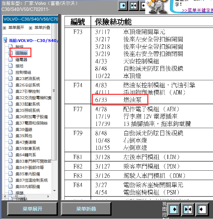The height and width of the screenshot is (219, 213).
Task: Open 集43變速箱 in the tree
Action: click(26, 142)
